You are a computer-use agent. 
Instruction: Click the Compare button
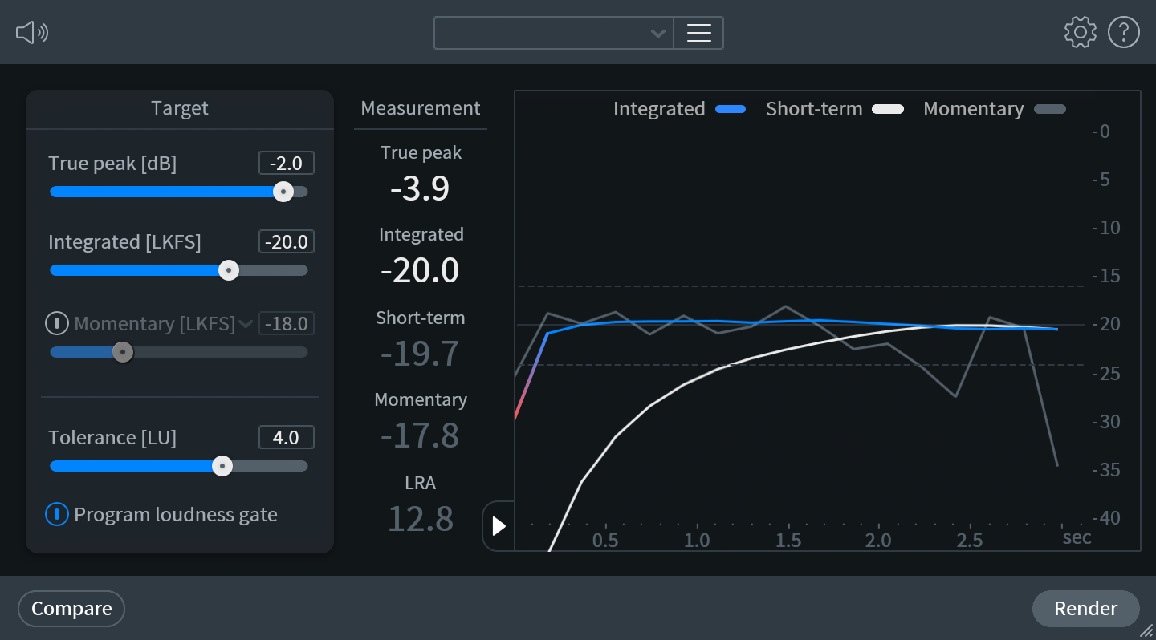71,609
